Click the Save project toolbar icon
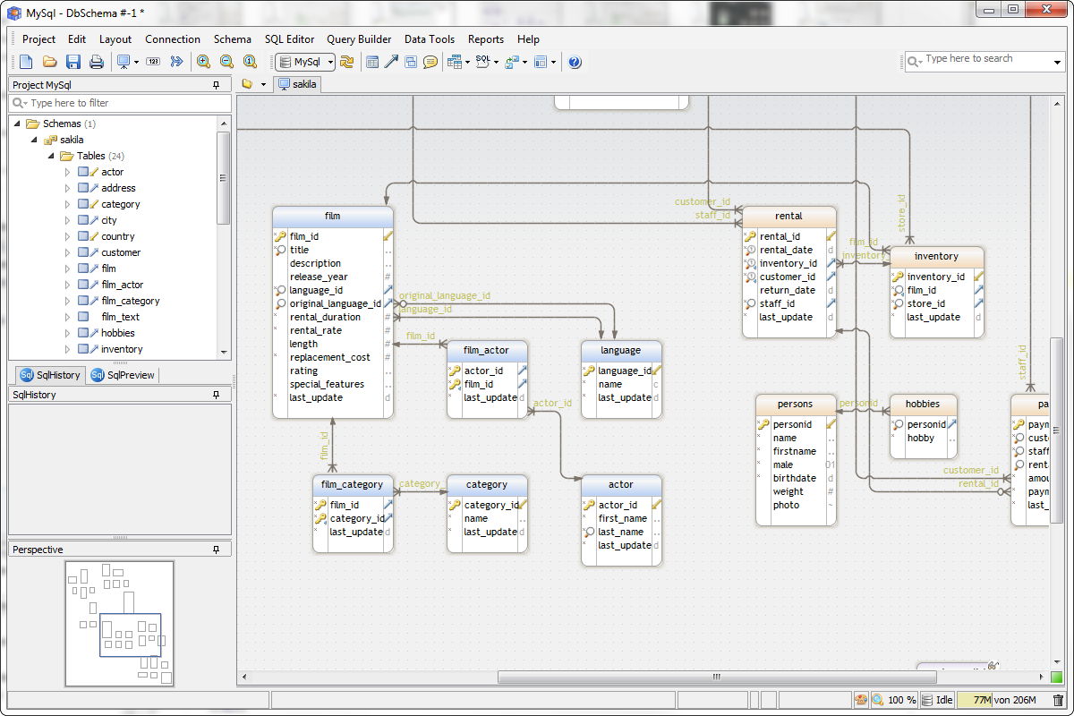 (73, 62)
